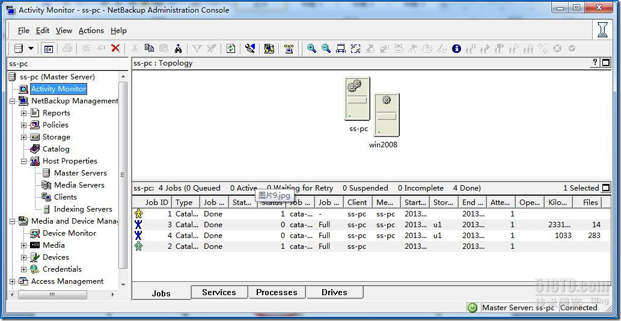This screenshot has height=321, width=621.
Task: Click the green power icon in status bar
Action: click(x=472, y=308)
